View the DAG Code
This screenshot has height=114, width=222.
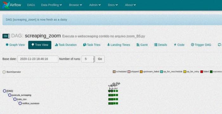click(x=179, y=45)
